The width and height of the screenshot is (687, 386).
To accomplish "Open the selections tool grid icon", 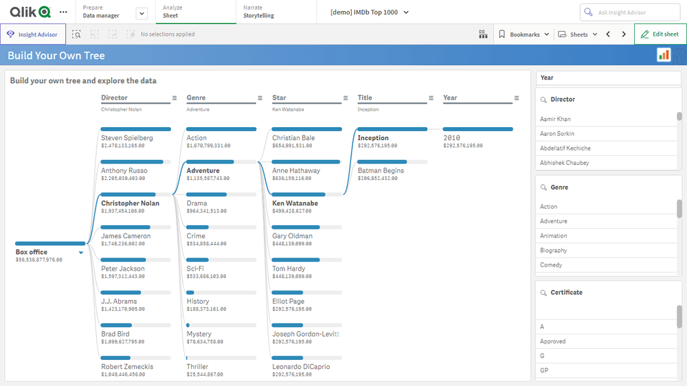I will 483,34.
